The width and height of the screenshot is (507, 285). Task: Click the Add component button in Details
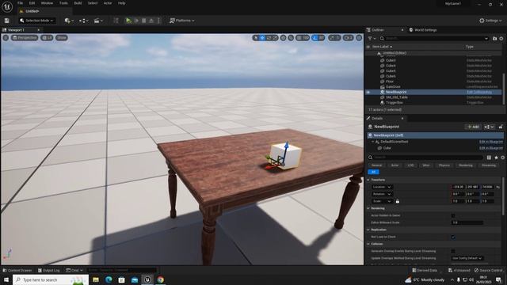point(473,127)
